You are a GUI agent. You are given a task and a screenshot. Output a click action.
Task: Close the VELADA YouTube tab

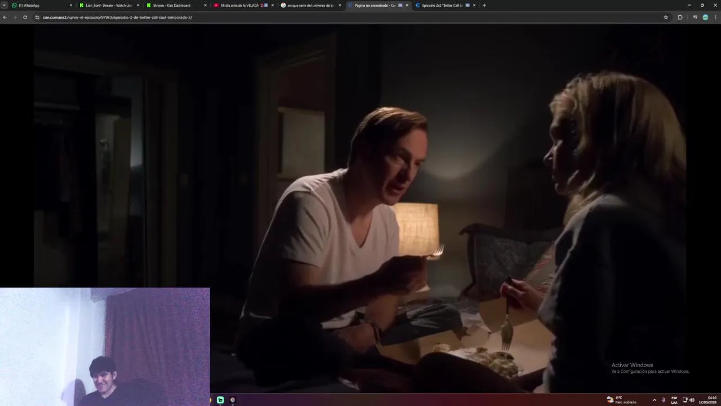coord(273,5)
